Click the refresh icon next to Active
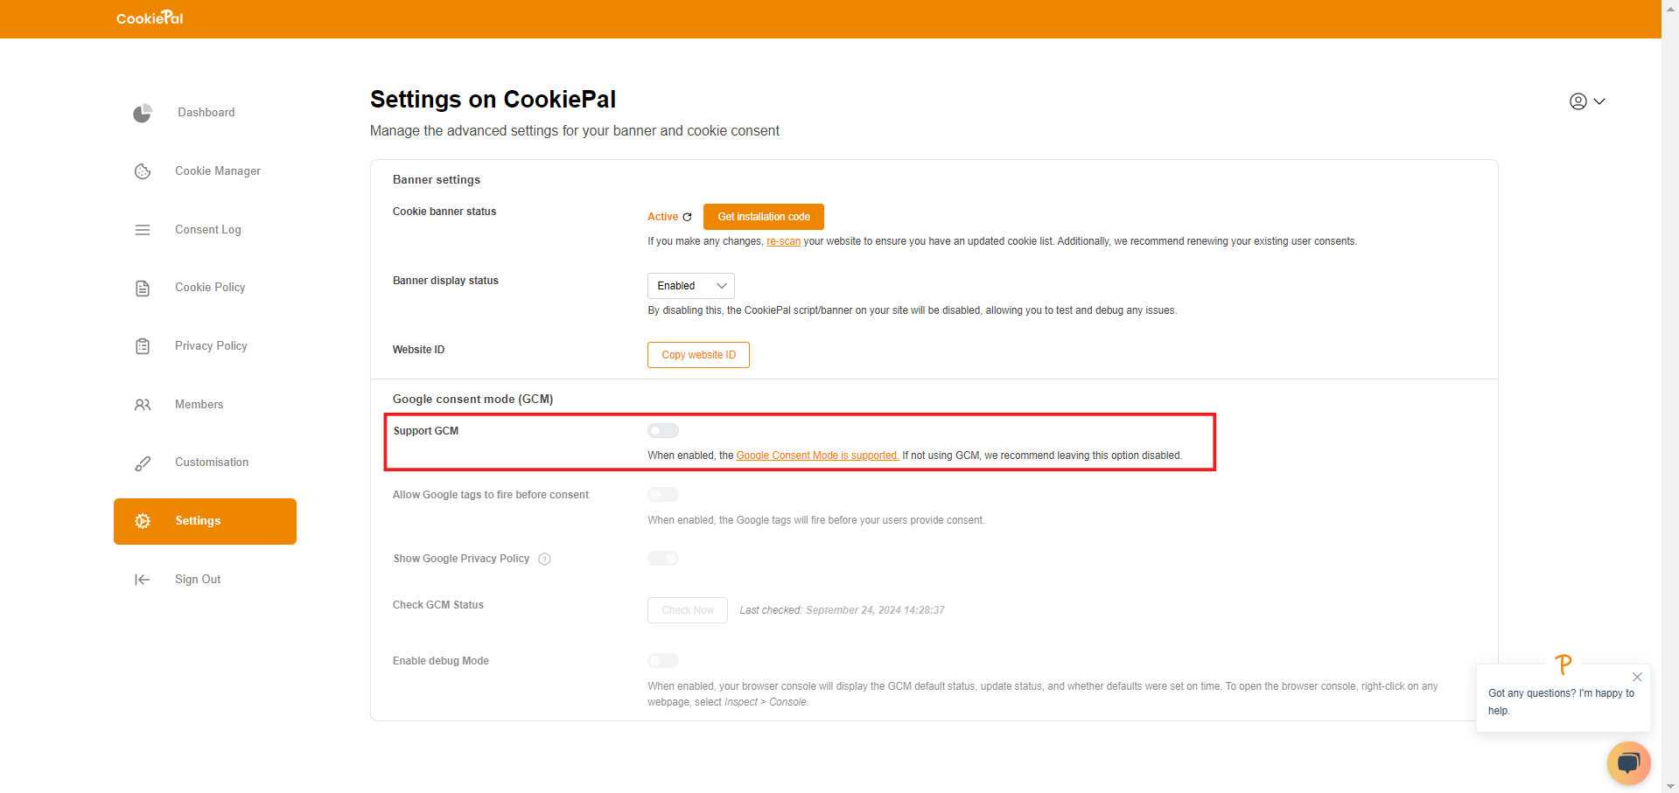The image size is (1679, 793). 687,217
